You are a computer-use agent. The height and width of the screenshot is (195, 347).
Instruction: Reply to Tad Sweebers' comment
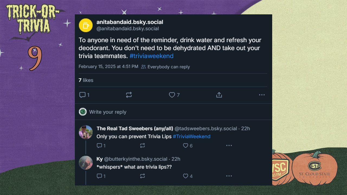99,146
